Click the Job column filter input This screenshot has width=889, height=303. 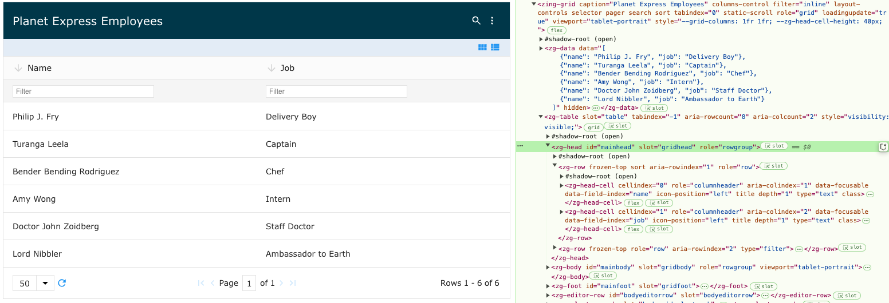(336, 91)
